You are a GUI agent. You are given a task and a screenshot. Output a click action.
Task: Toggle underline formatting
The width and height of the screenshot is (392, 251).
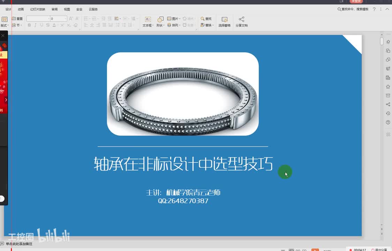tap(42, 25)
